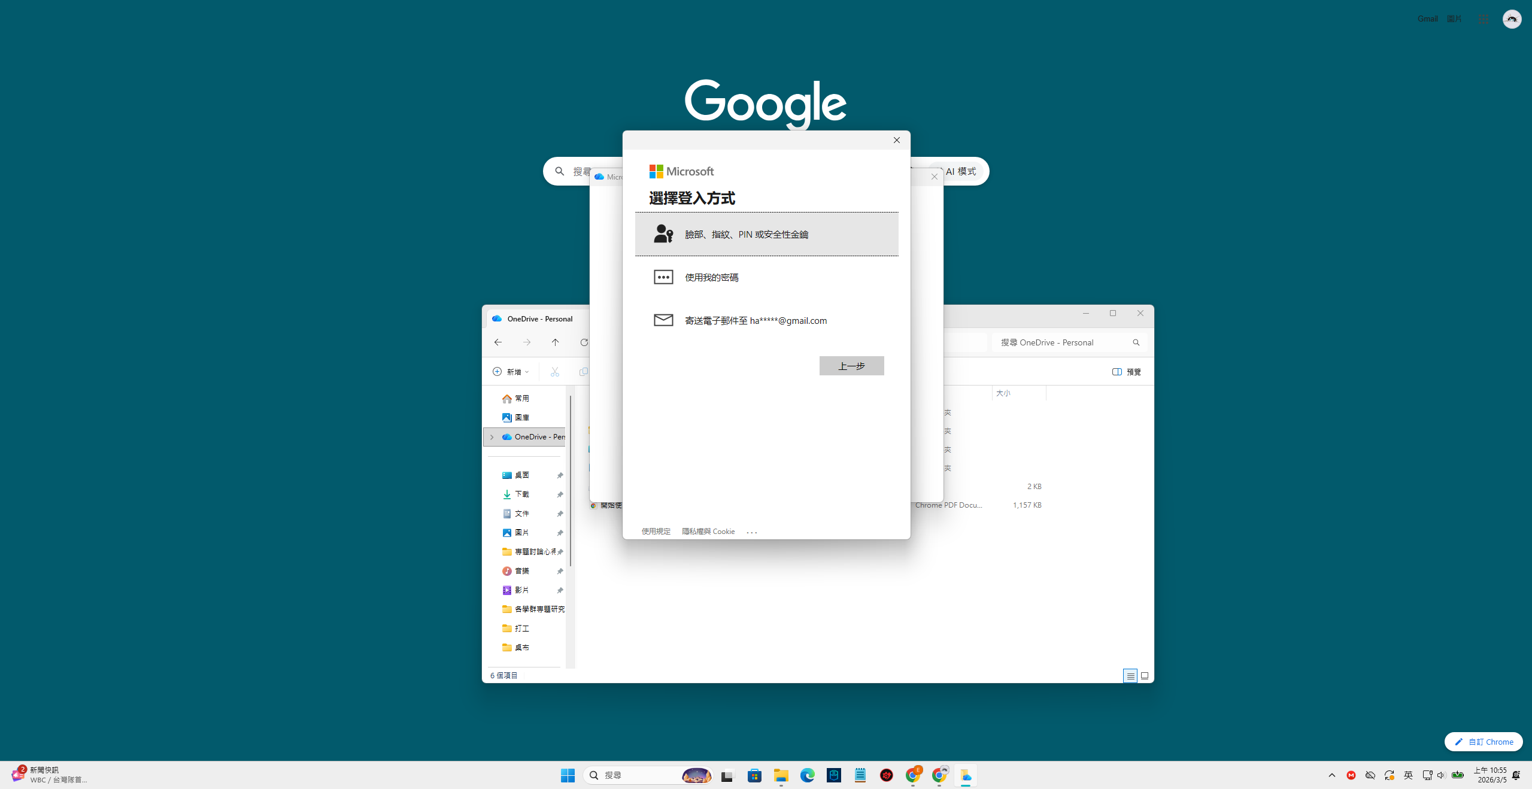Image resolution: width=1532 pixels, height=789 pixels.
Task: Go forward in the OneDrive File Explorer
Action: point(527,342)
